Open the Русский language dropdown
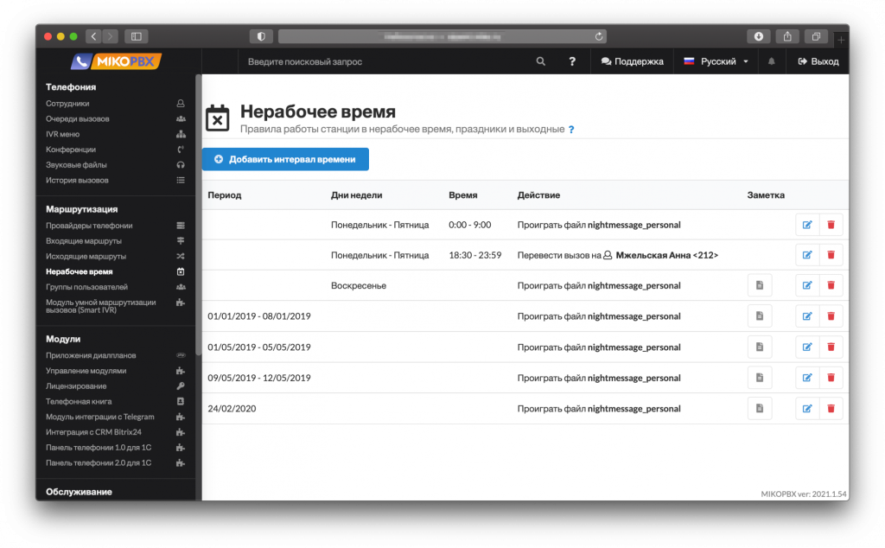Viewport: 885px width, 548px height. pos(716,61)
